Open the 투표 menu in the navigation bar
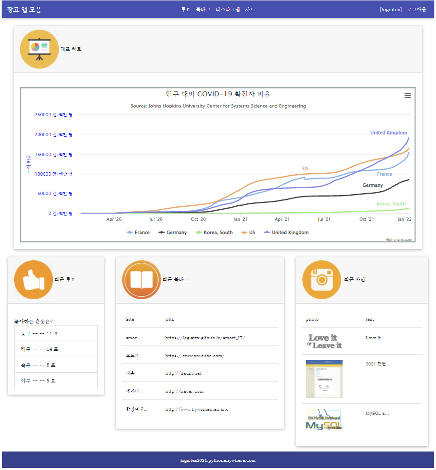436x470 pixels. [185, 9]
